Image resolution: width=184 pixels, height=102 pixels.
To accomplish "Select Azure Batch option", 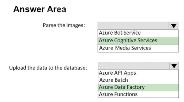I will 138,80.
